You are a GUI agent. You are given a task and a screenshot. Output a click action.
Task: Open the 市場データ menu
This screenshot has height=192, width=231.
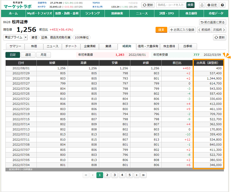click(x=216, y=13)
